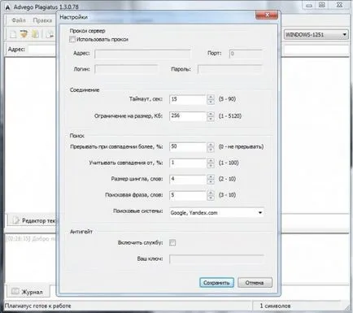Click the Учитывать совпадения от field
The image size is (353, 313).
point(188,163)
